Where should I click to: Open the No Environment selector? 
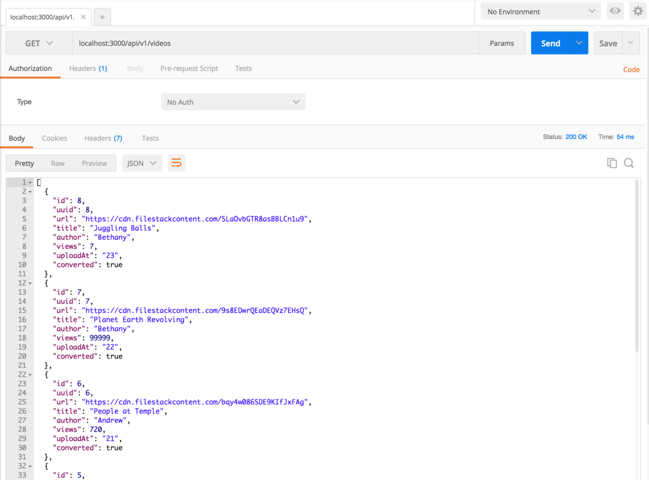540,11
